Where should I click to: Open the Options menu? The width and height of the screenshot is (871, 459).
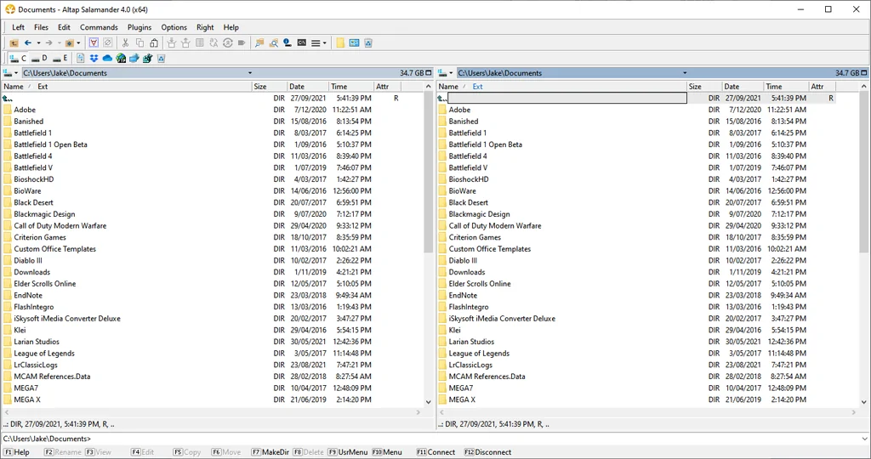(x=174, y=27)
